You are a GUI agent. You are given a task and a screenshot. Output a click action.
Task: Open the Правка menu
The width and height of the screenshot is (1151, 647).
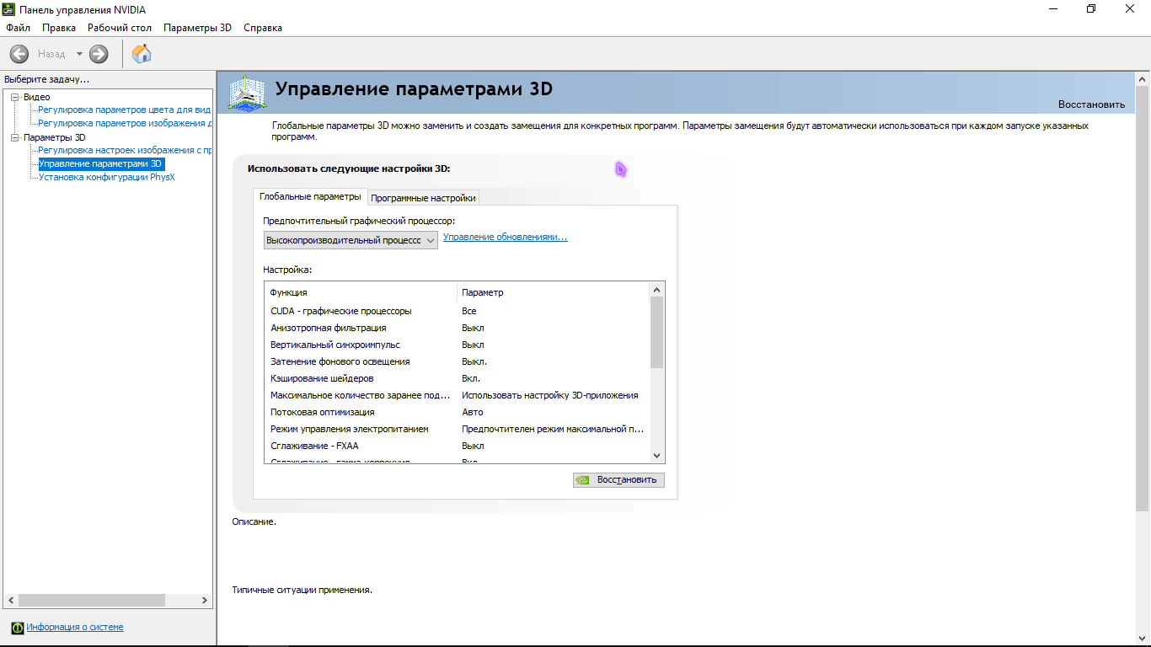click(59, 28)
